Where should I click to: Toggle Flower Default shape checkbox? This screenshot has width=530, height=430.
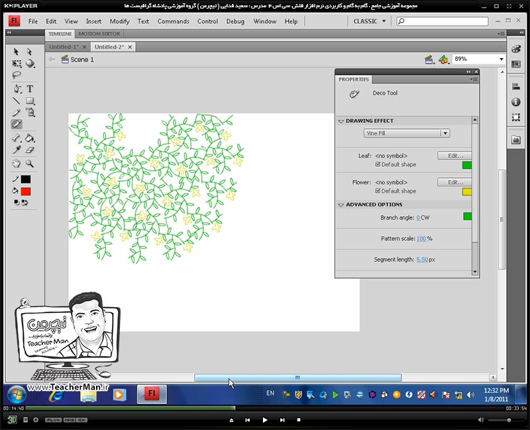point(378,191)
